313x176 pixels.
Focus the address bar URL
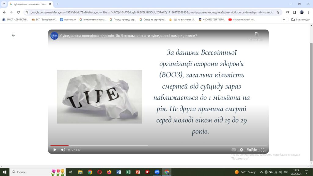tap(152, 12)
